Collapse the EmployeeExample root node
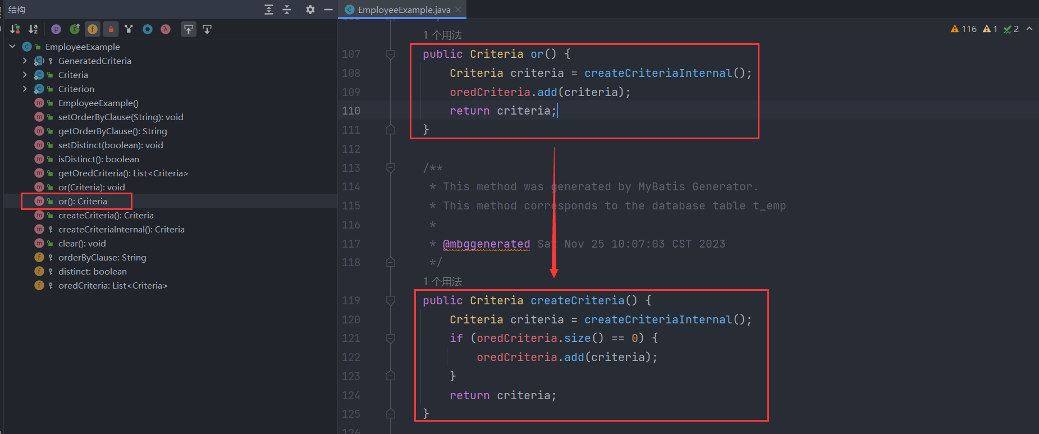 (12, 47)
